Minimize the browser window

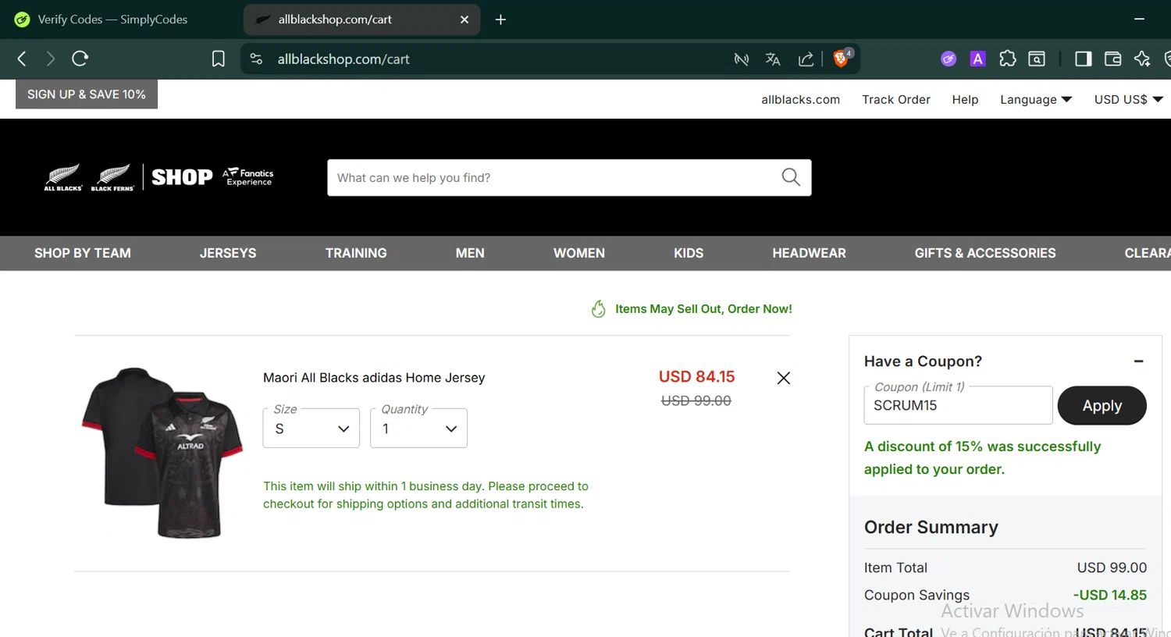(1139, 19)
